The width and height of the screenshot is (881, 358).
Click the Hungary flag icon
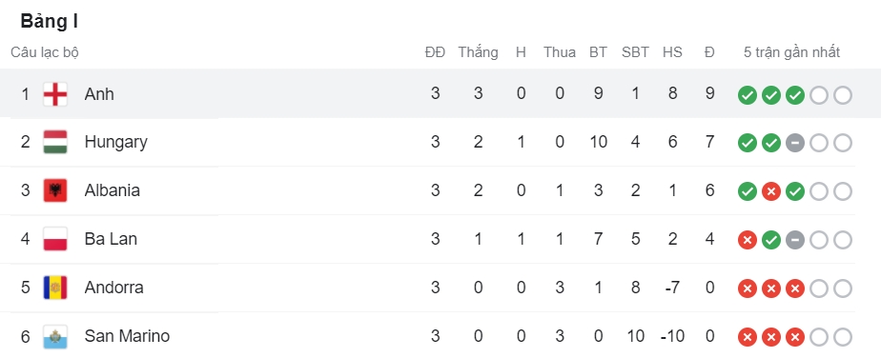(55, 143)
